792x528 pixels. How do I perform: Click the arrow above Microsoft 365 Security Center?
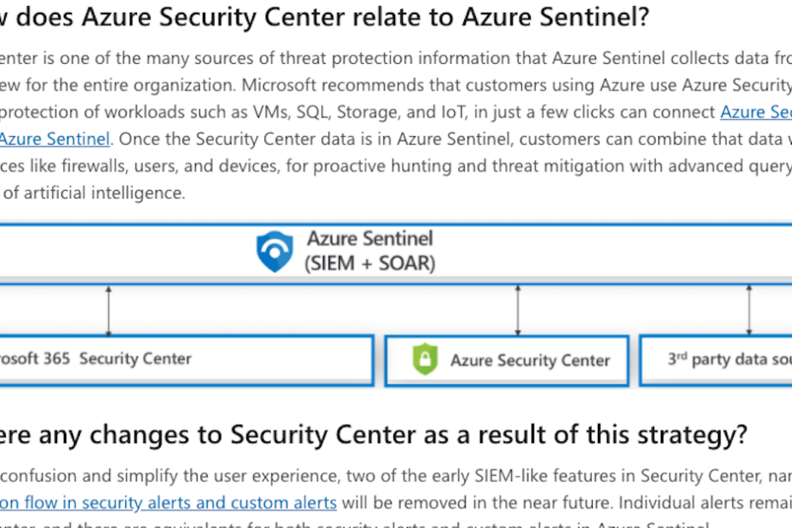(109, 311)
